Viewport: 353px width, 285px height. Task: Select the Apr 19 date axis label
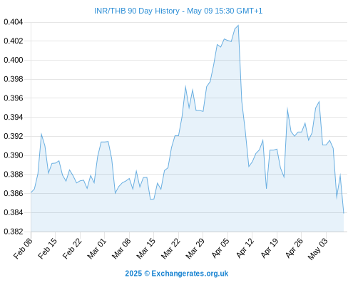(270, 249)
